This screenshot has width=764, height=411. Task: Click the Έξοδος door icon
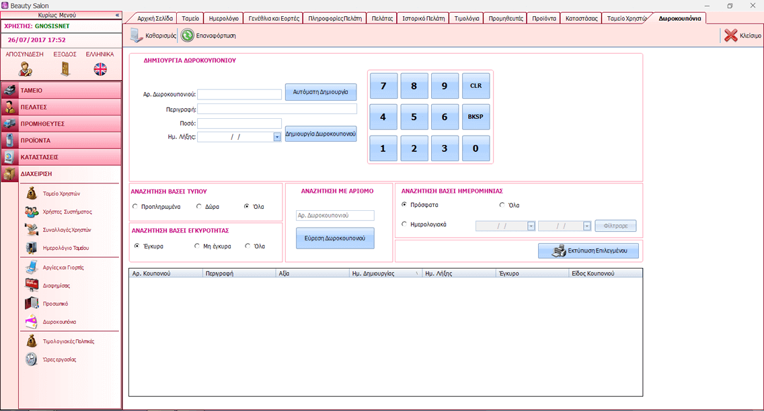[65, 69]
